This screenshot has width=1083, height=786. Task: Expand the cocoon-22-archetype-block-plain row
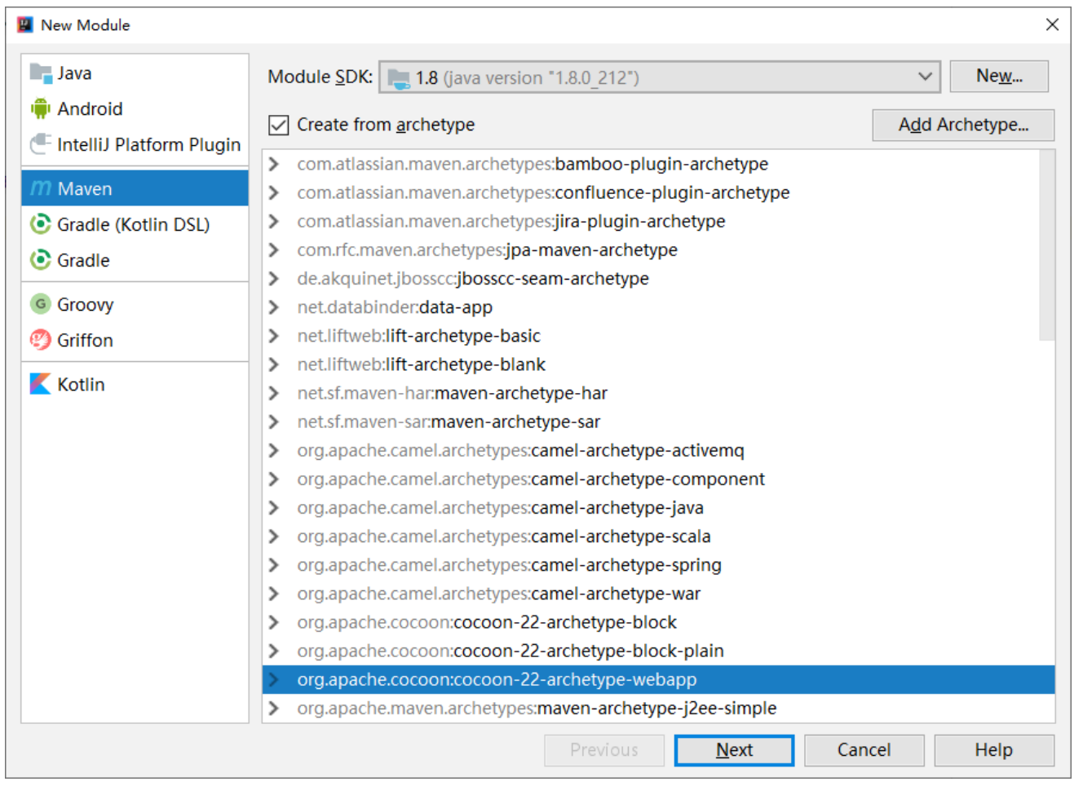[x=274, y=651]
